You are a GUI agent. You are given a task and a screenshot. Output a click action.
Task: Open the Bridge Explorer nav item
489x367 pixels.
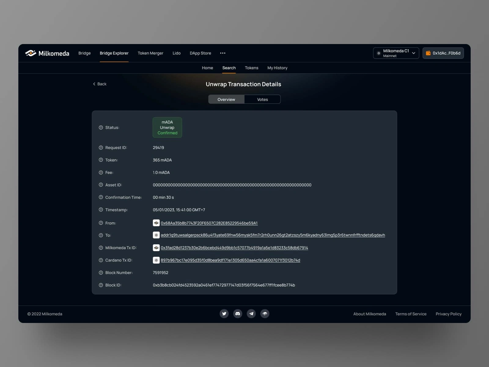(114, 53)
